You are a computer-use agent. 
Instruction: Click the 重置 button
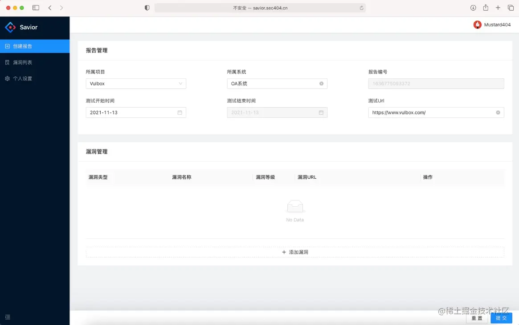tap(477, 318)
